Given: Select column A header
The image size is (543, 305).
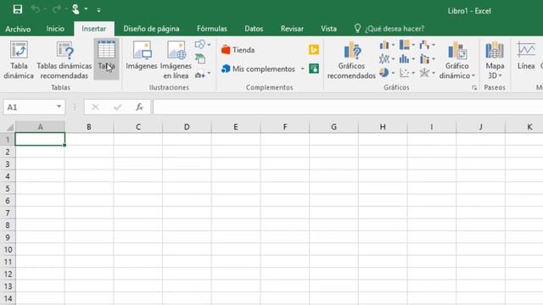Looking at the screenshot, I should 40,127.
